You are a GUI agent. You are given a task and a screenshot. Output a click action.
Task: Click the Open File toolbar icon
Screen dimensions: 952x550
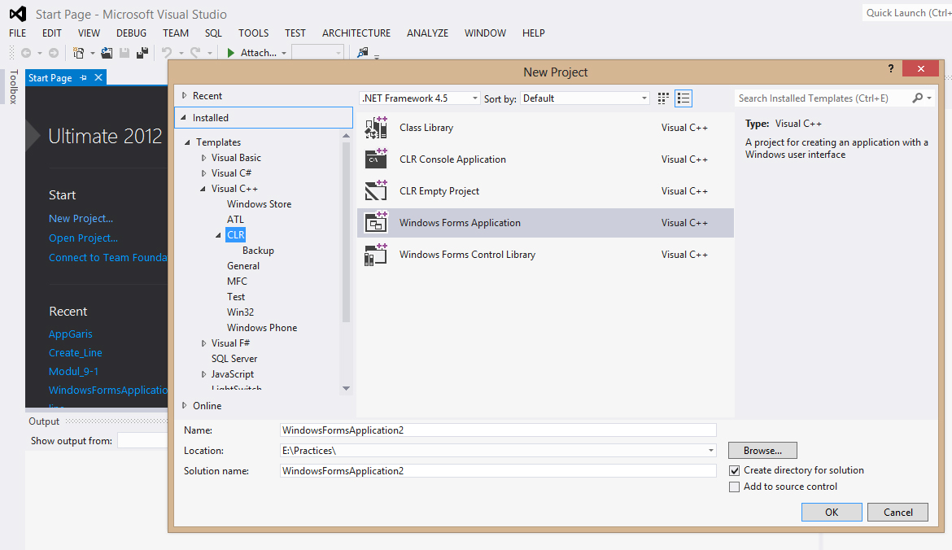pyautogui.click(x=107, y=53)
